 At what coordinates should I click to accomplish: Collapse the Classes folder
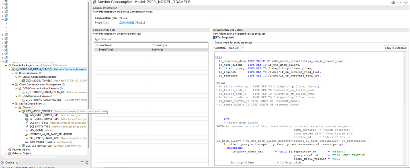[x=17, y=108]
